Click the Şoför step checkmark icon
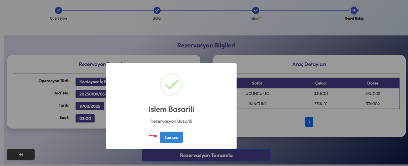 pos(157,11)
